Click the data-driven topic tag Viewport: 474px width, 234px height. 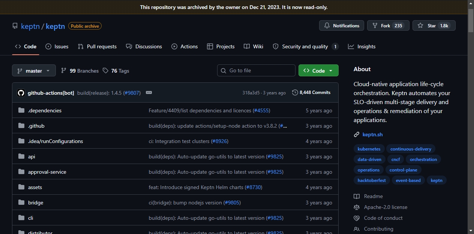click(369, 159)
